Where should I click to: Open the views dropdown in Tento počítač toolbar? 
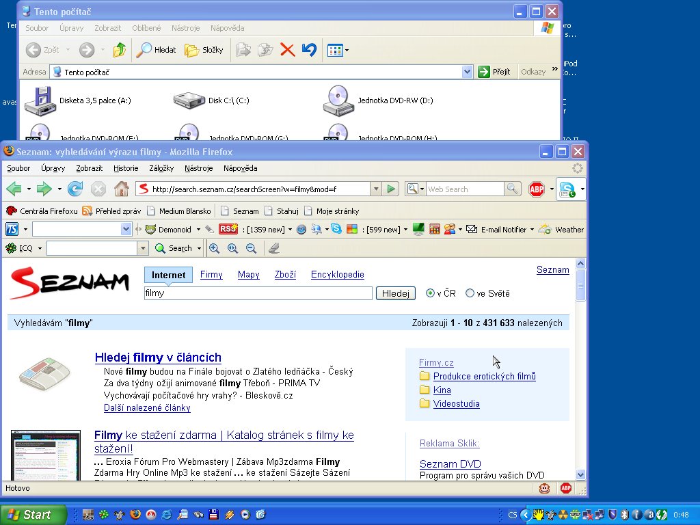pos(347,50)
